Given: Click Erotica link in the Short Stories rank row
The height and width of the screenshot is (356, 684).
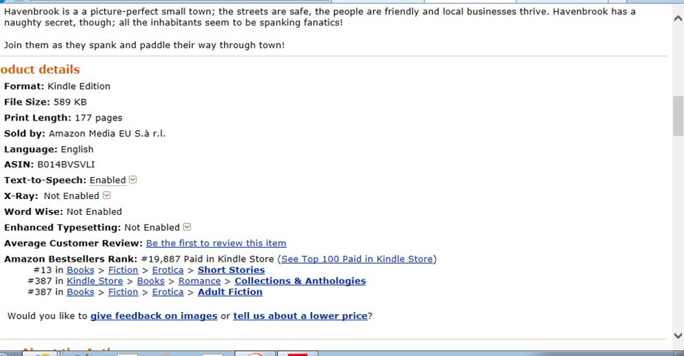Looking at the screenshot, I should (x=168, y=270).
